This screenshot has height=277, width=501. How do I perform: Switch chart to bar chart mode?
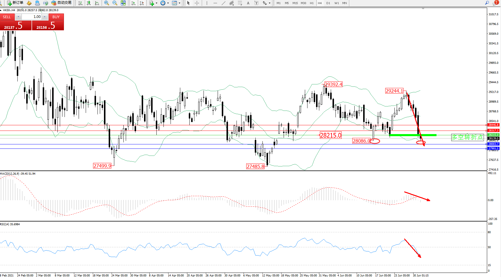click(80, 3)
